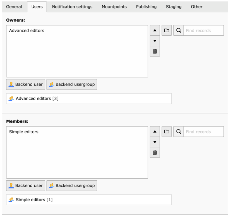This screenshot has width=230, height=216.
Task: Delete selected owner with trash icon
Action: 155,51
